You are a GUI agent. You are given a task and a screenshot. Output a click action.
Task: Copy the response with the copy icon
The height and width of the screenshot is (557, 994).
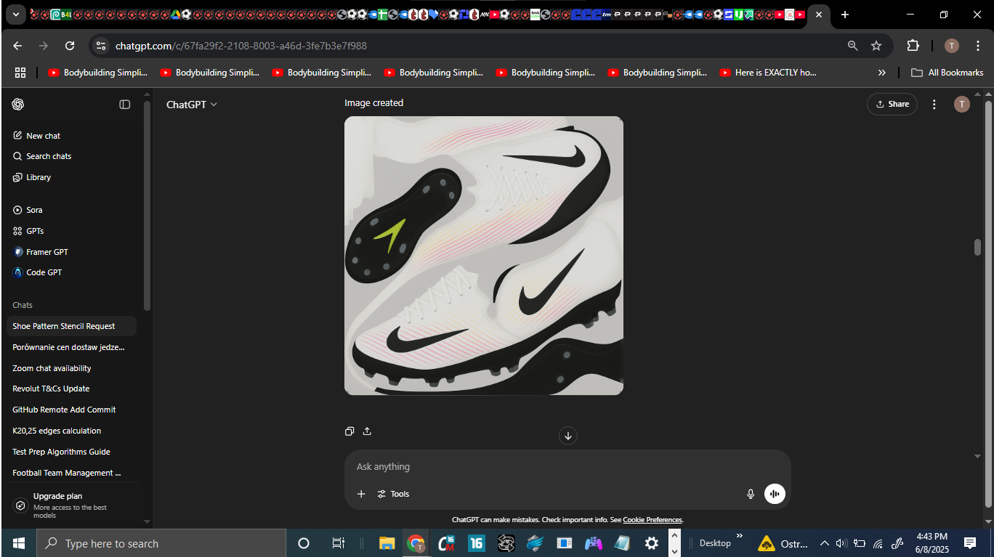(349, 431)
